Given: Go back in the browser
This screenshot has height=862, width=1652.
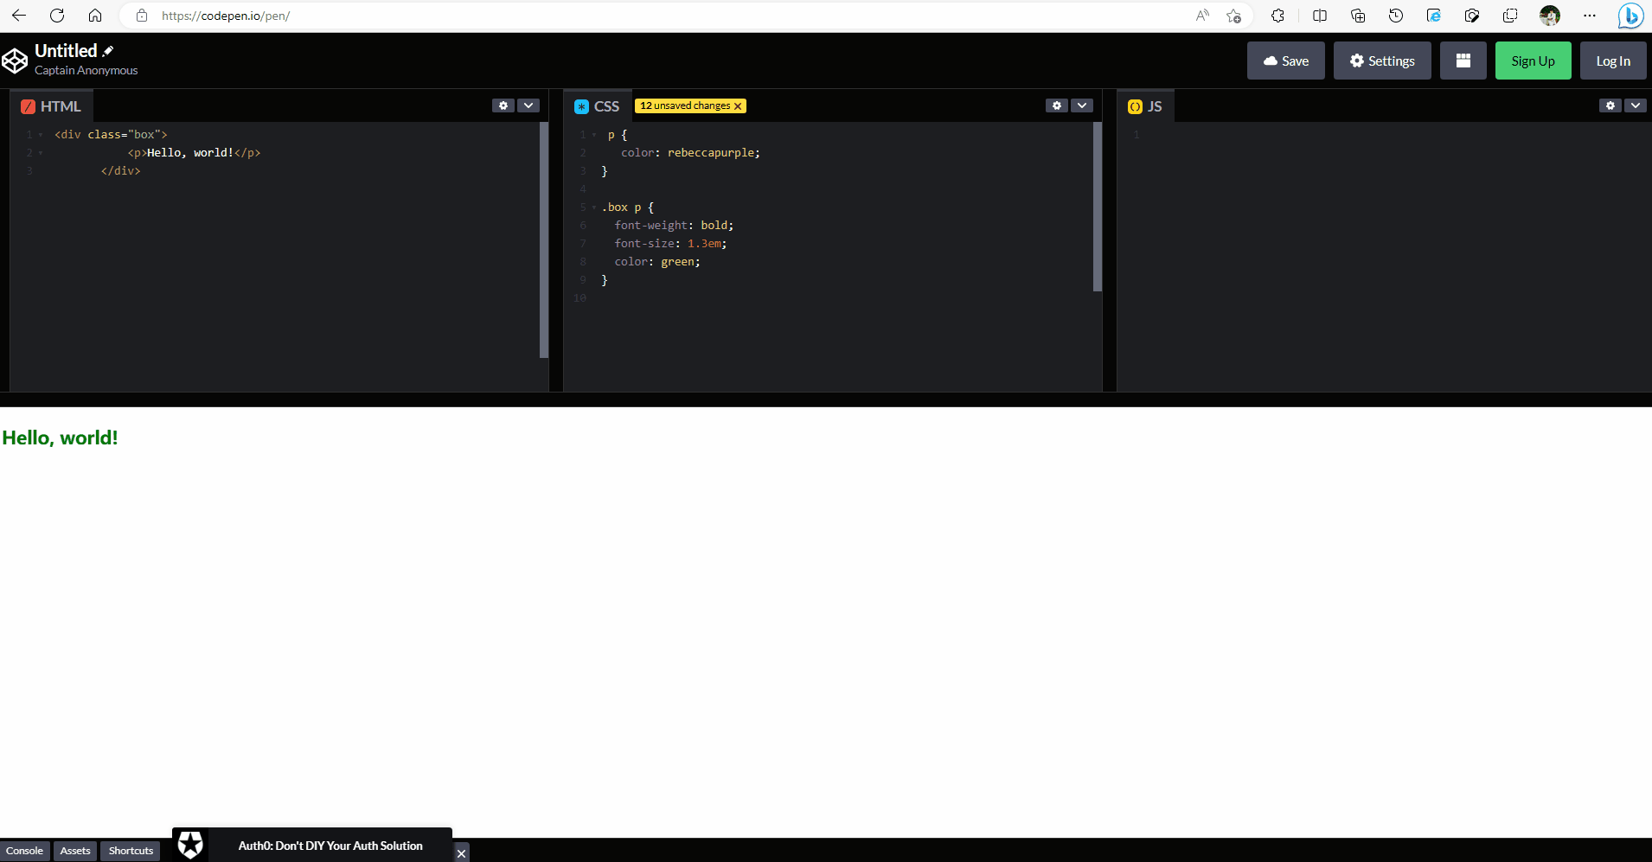Looking at the screenshot, I should (x=19, y=16).
